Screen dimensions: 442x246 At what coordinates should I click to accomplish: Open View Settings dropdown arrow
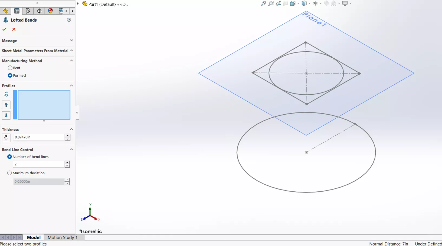(351, 4)
